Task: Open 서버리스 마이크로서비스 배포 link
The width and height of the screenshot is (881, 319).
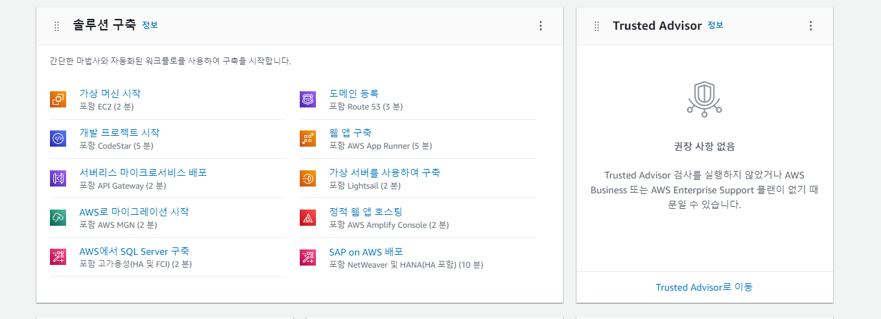Action: [143, 172]
